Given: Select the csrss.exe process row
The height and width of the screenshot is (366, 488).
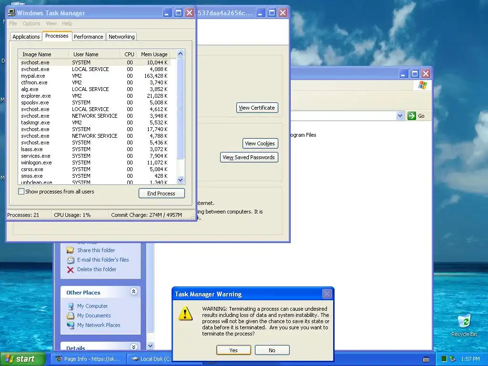Looking at the screenshot, I should 95,169.
